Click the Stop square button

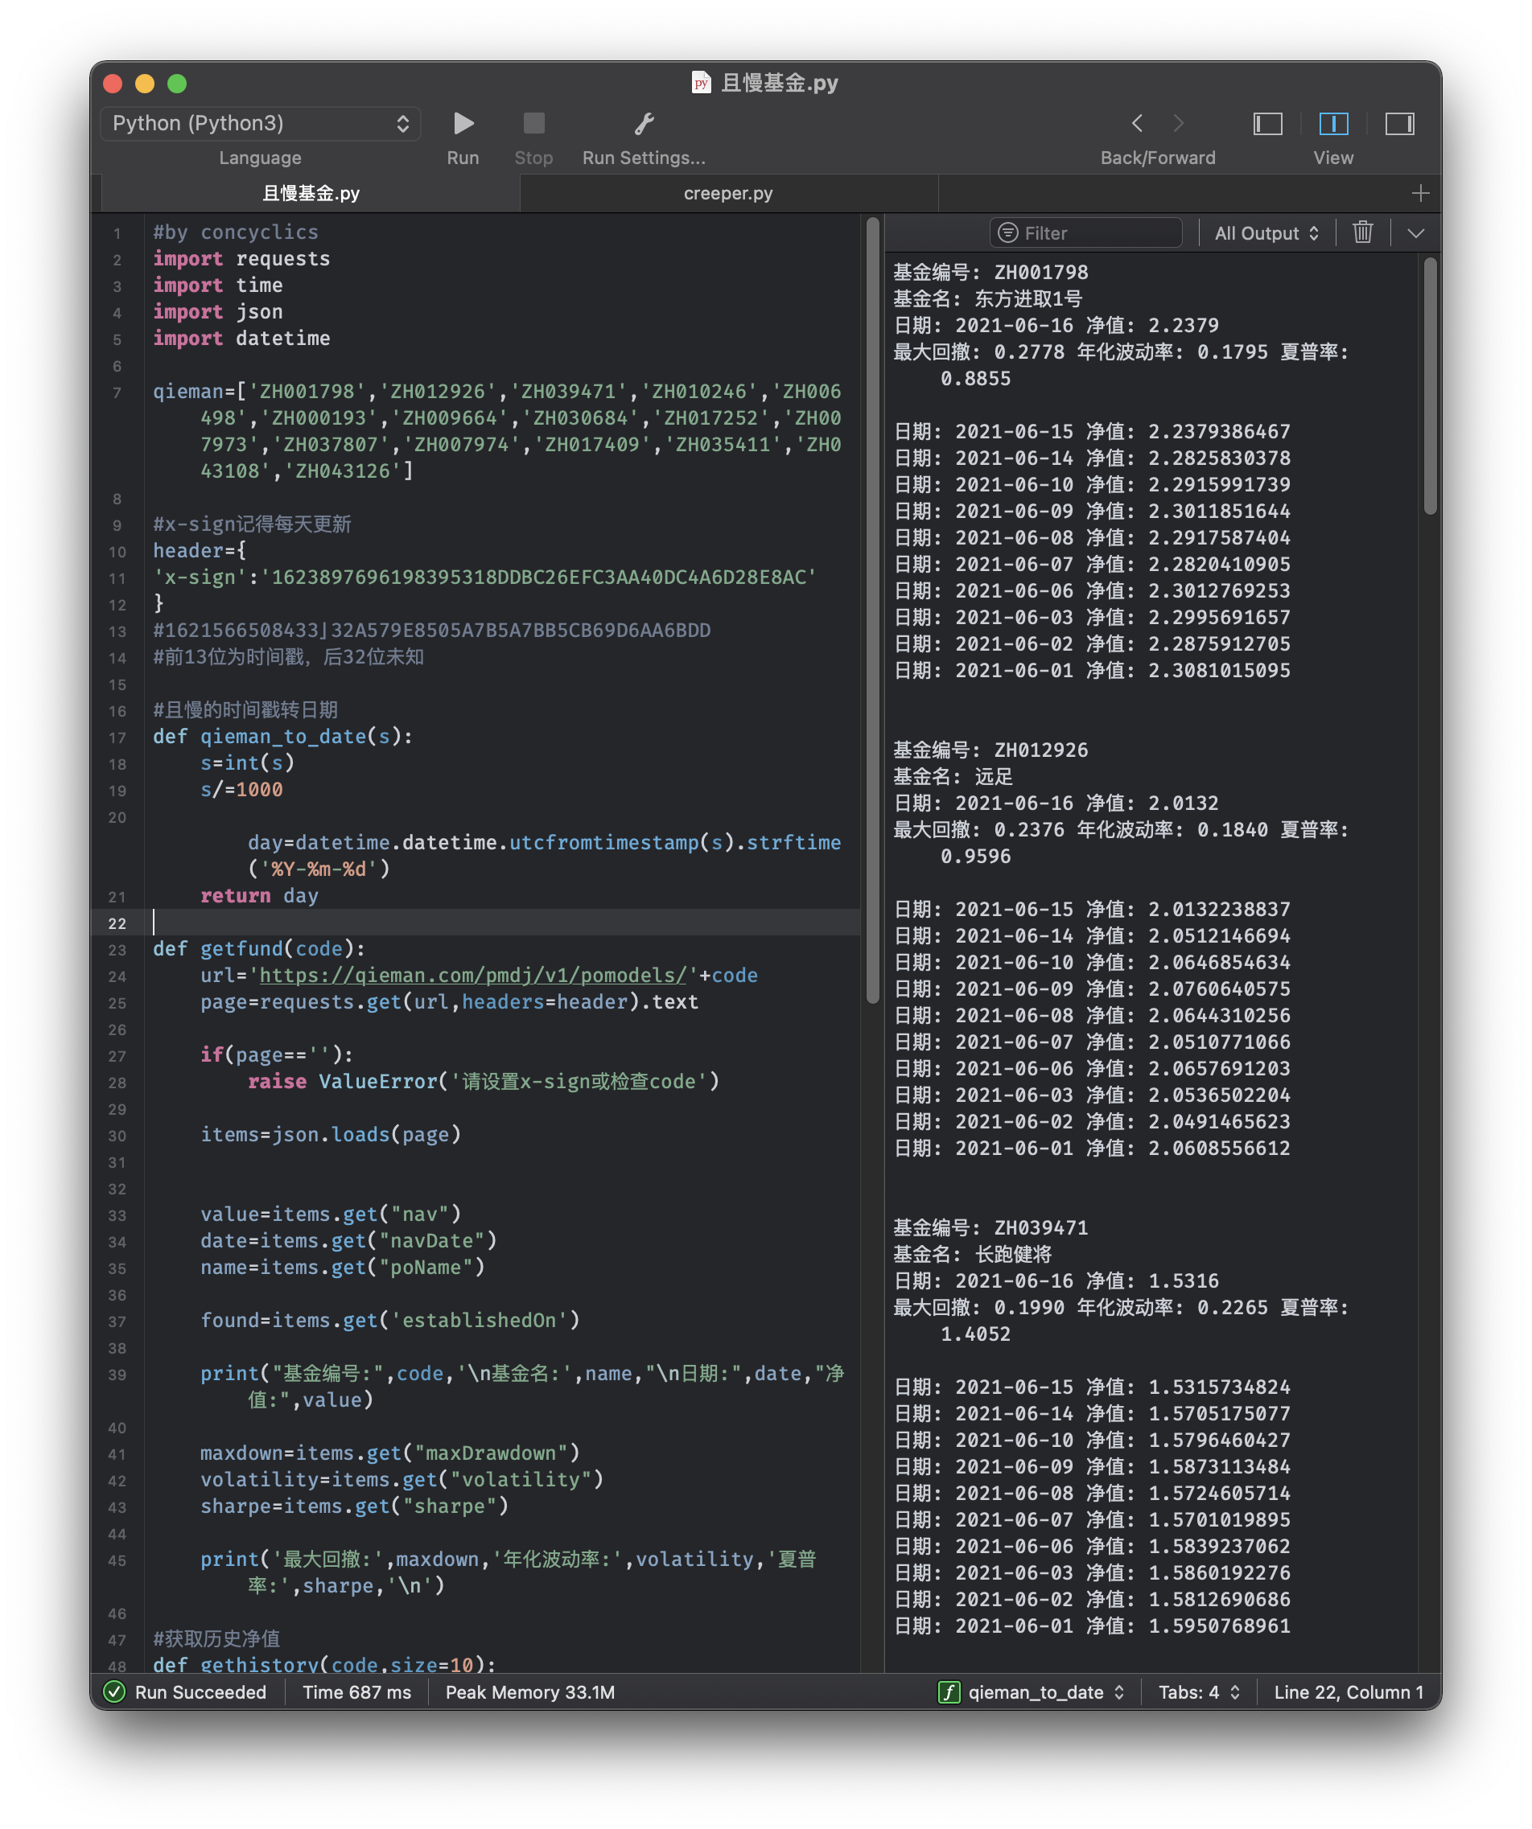tap(533, 124)
